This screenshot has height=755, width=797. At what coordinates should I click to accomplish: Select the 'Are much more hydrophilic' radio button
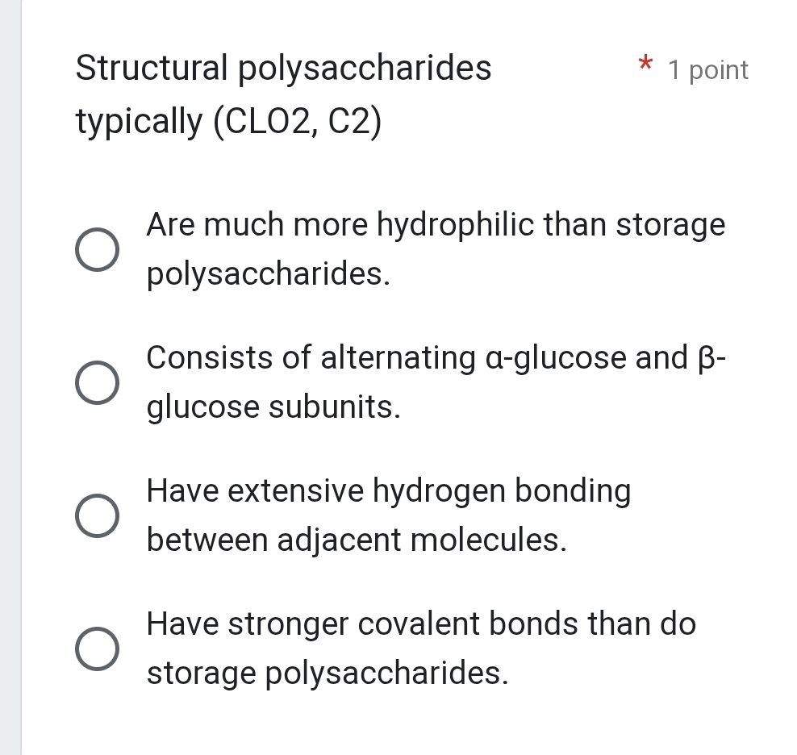pos(98,248)
